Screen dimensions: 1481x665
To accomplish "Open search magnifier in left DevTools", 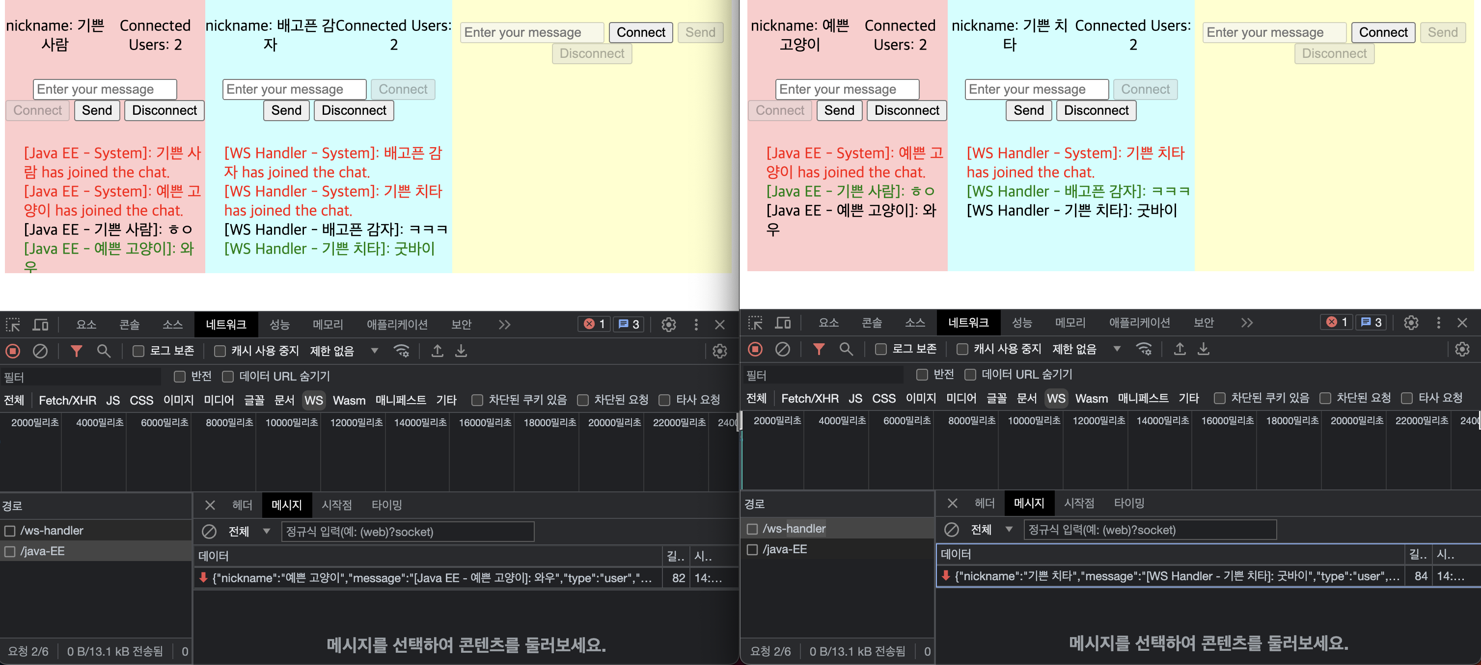I will pyautogui.click(x=104, y=351).
